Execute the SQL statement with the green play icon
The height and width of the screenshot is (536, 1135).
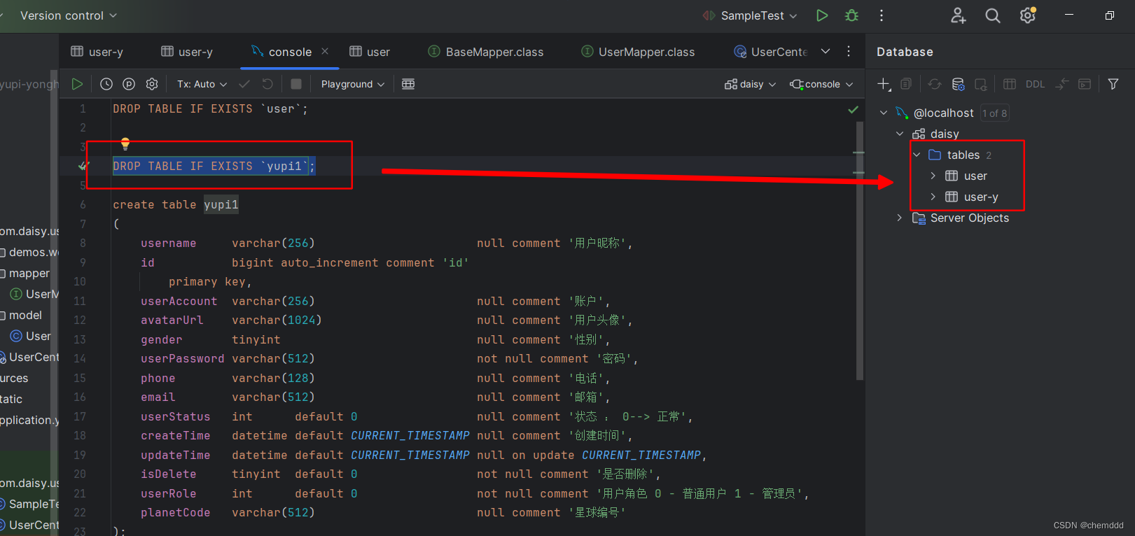[x=77, y=84]
